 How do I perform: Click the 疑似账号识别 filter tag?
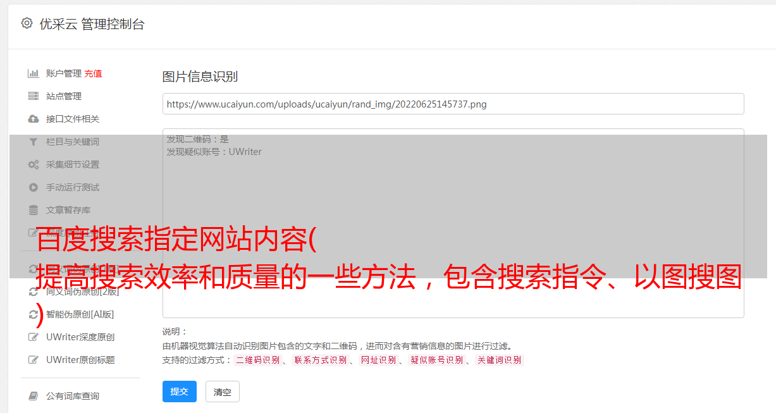(436, 360)
